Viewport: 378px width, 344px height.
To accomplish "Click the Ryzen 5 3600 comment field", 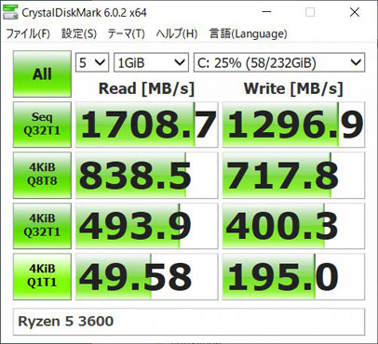I will (x=189, y=322).
